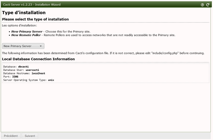
Task: Click the refresh icon in the header bar
Action: tap(208, 5)
